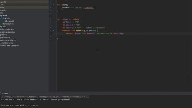Click the main.kt Kotlin file icon

6,21
